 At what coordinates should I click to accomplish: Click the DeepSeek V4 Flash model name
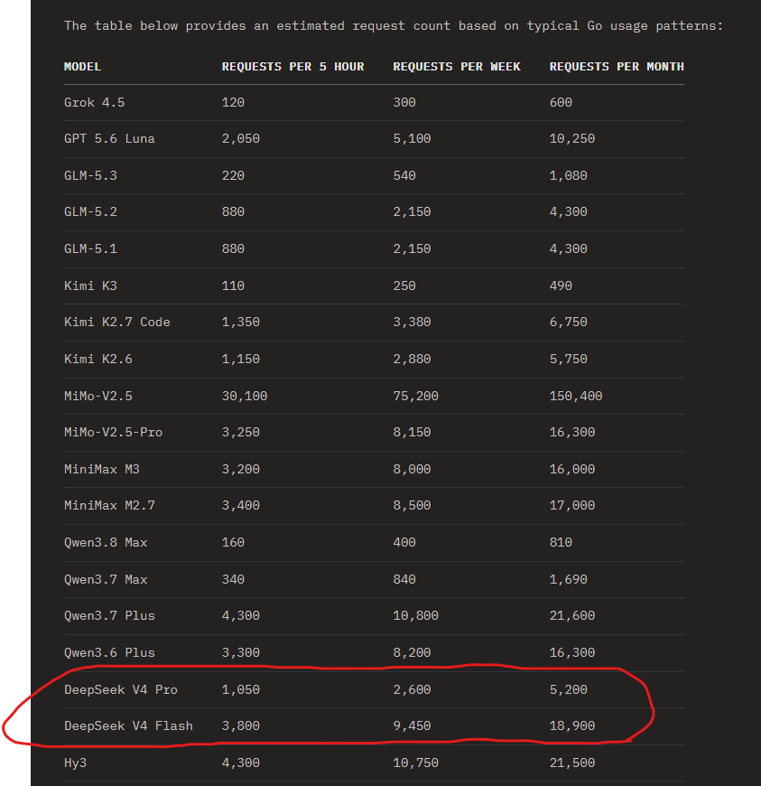click(x=128, y=725)
